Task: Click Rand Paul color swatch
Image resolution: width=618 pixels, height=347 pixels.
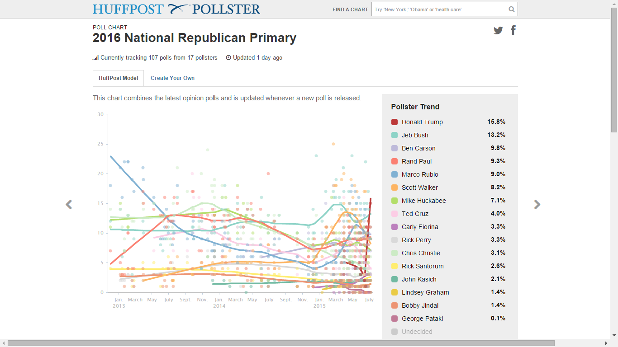Action: pyautogui.click(x=395, y=161)
